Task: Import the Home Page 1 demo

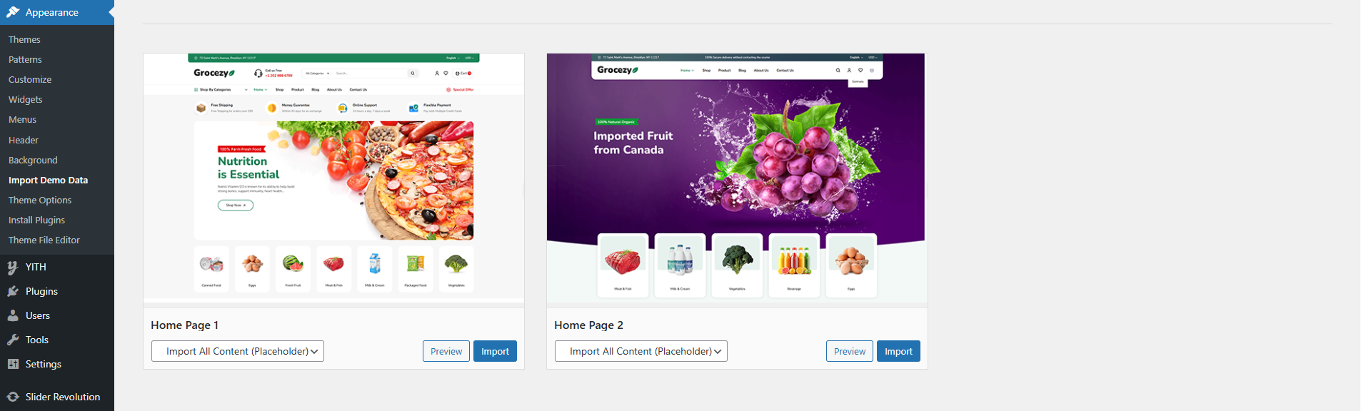Action: [495, 351]
